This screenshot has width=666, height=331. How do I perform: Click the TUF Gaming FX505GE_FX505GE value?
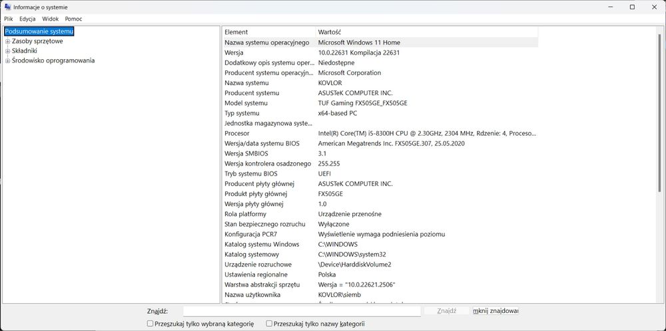[363, 103]
